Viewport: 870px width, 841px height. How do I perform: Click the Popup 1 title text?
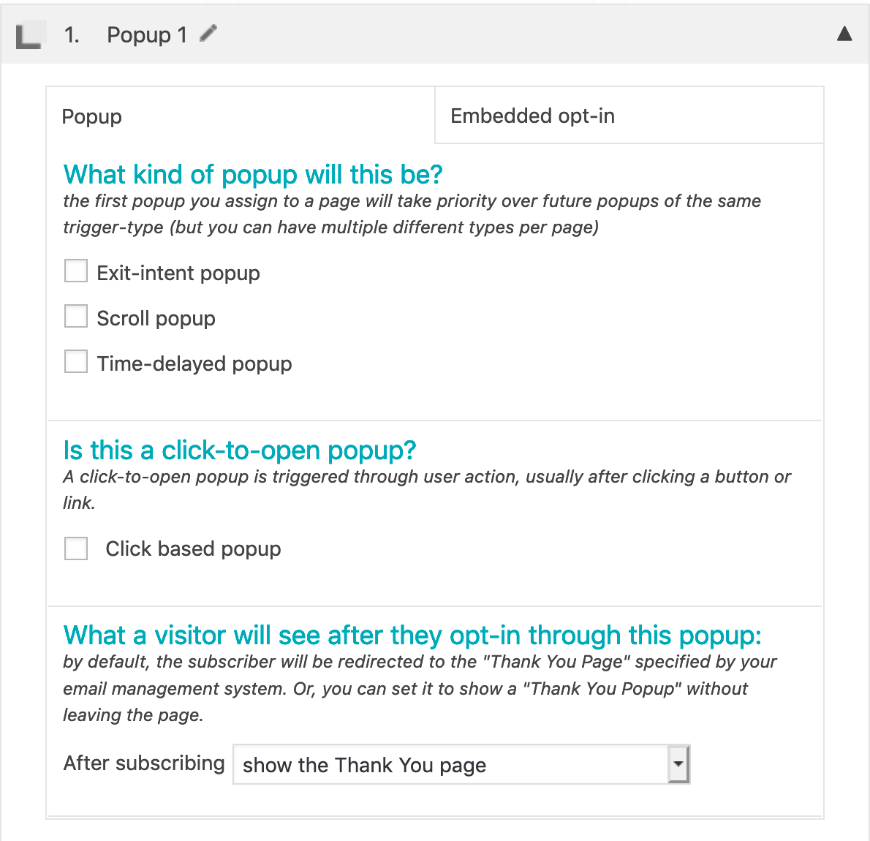click(147, 34)
